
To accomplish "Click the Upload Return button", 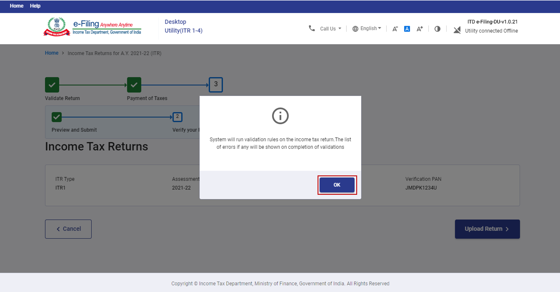I will coord(487,229).
